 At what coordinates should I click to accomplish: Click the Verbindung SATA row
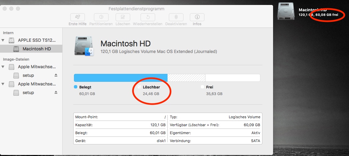(215, 141)
